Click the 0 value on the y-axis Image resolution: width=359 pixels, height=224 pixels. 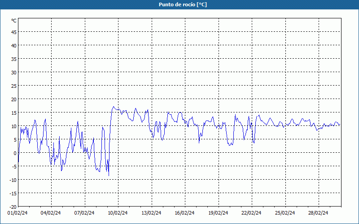click(x=15, y=153)
